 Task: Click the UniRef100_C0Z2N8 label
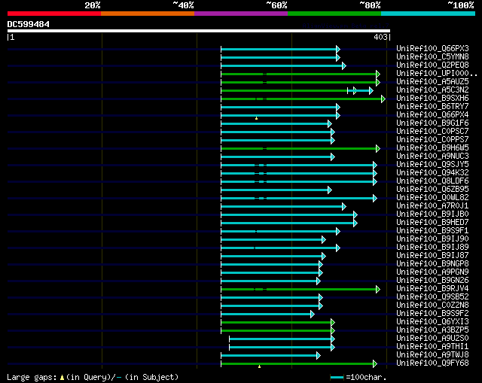point(432,305)
